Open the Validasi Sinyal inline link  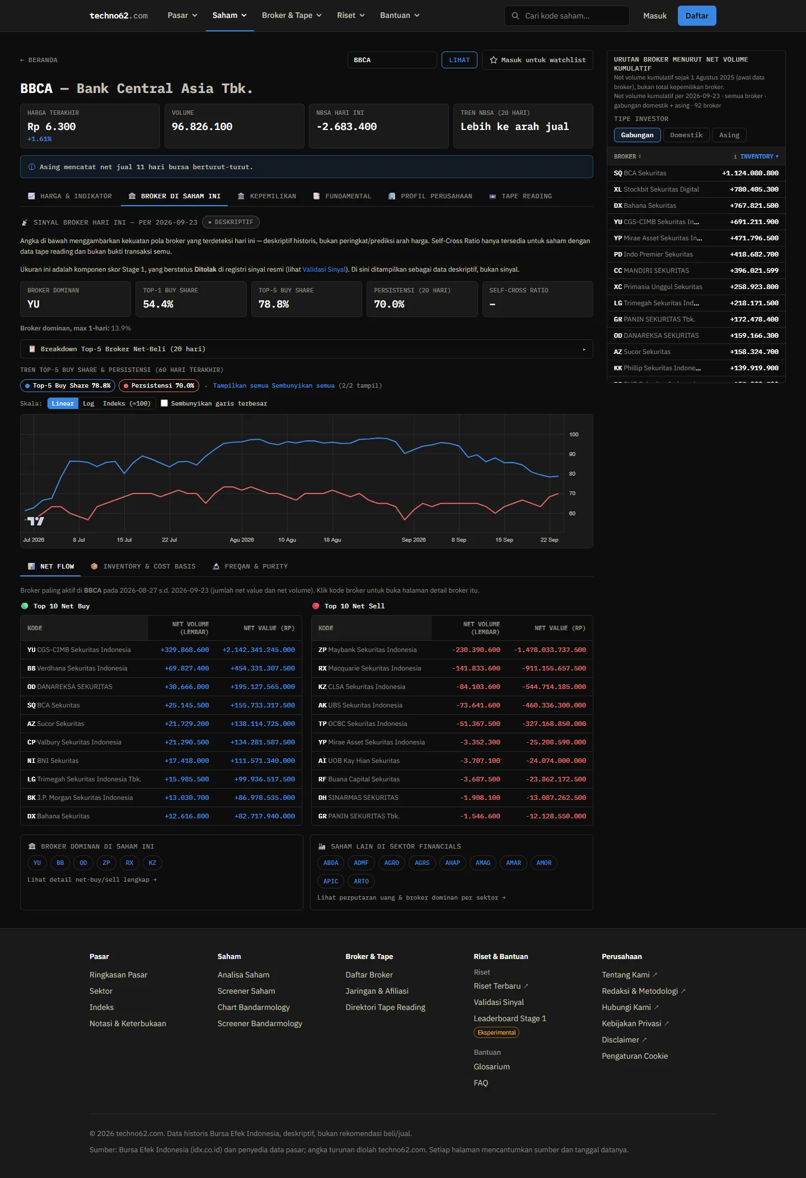[324, 269]
